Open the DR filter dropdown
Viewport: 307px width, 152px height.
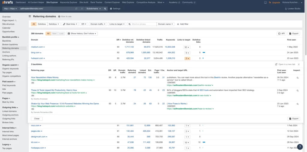[84, 24]
